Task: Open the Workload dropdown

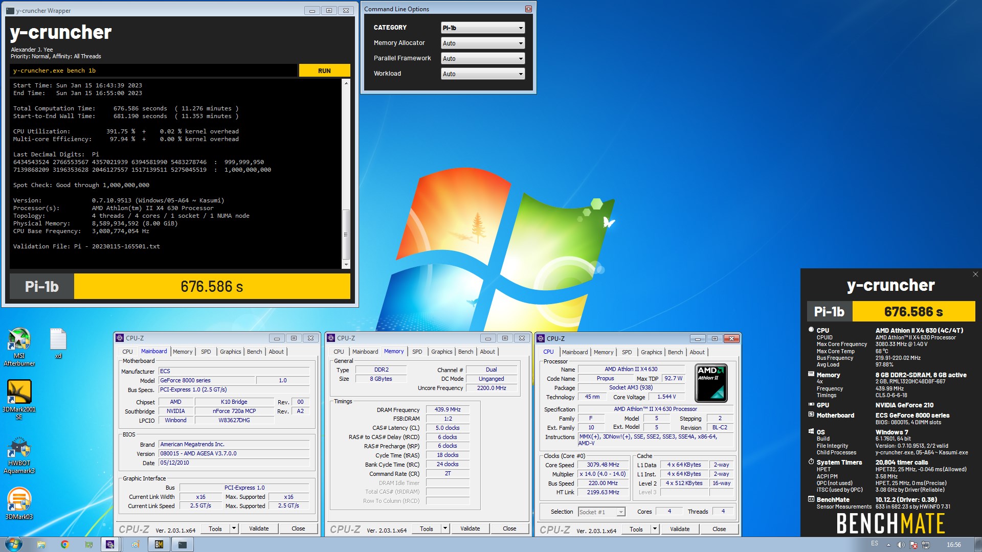Action: tap(483, 74)
